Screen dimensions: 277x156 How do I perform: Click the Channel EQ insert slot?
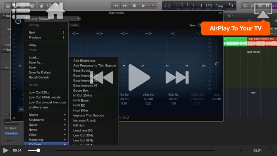(11, 133)
